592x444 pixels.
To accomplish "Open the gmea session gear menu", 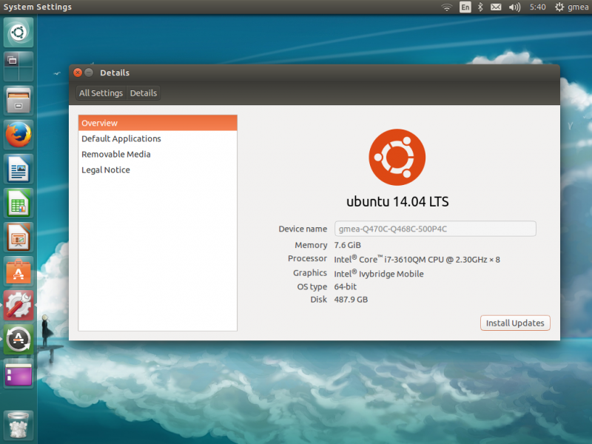I will pyautogui.click(x=571, y=7).
